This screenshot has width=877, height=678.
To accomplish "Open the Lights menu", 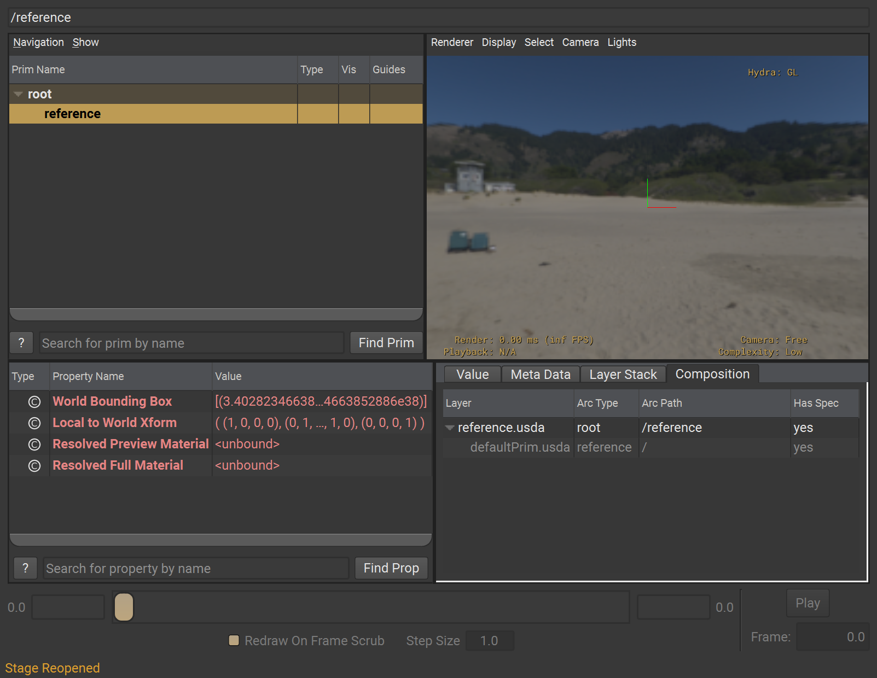I will (x=622, y=42).
